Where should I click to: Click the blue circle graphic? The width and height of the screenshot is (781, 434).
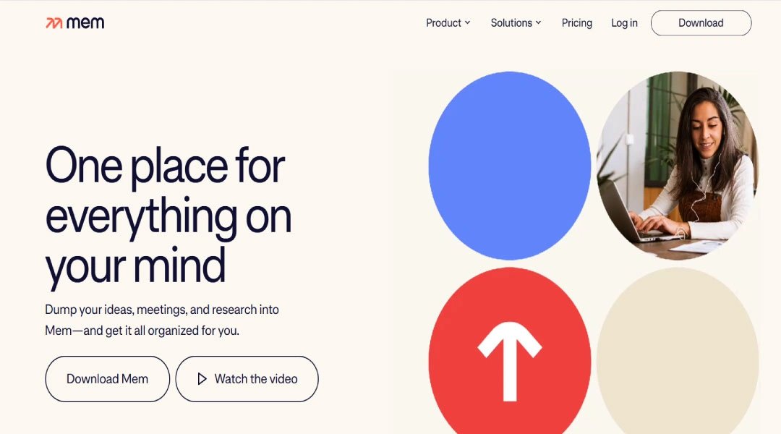(x=510, y=166)
